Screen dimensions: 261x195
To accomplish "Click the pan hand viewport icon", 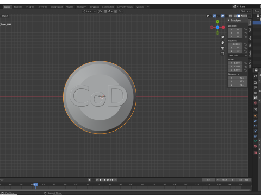I will [222, 43].
